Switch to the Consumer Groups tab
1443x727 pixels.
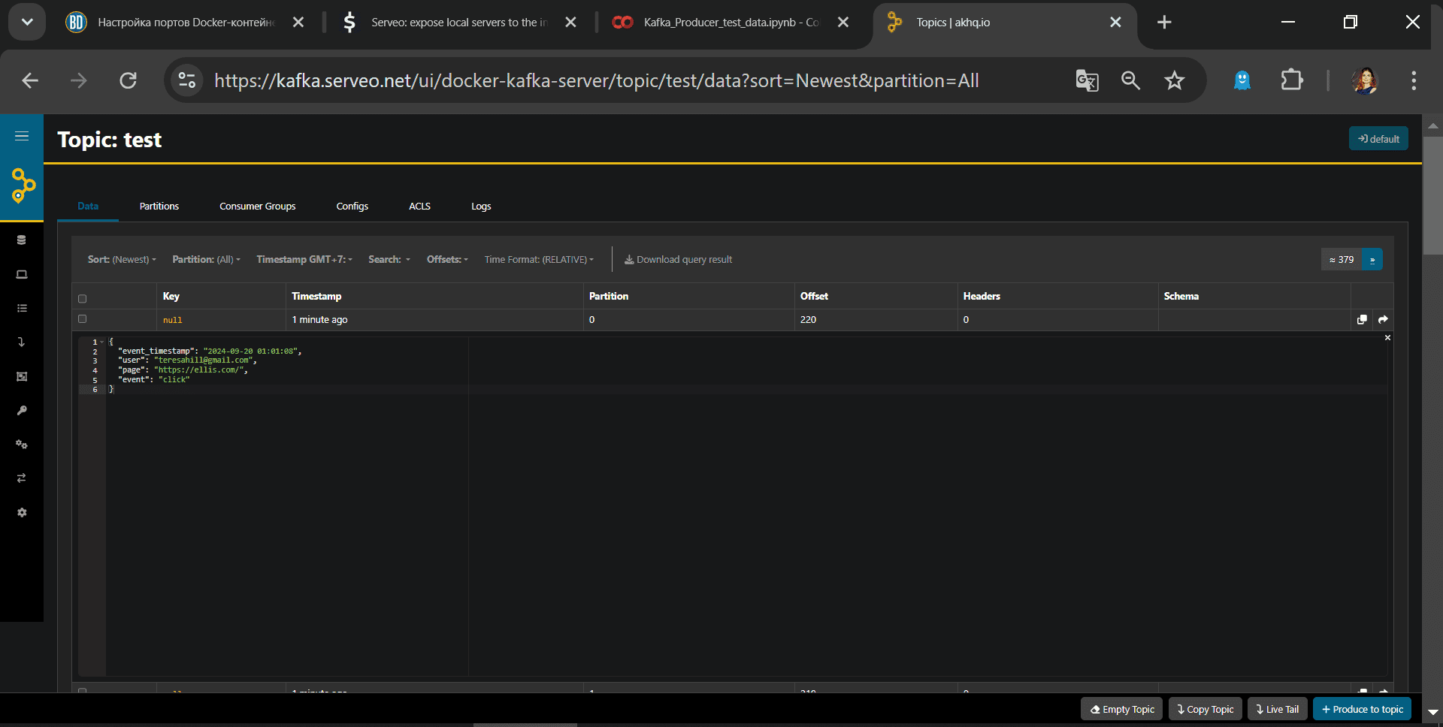258,206
